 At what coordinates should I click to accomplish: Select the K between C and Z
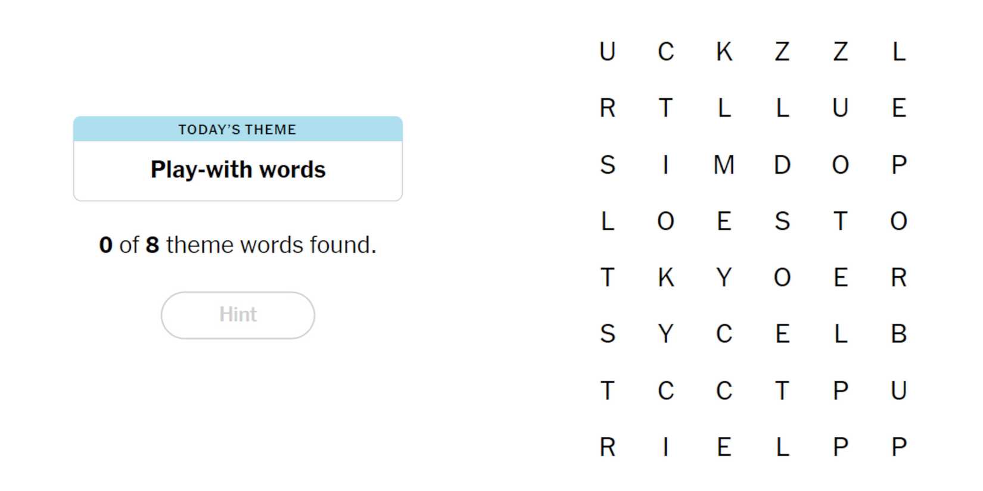(x=724, y=52)
